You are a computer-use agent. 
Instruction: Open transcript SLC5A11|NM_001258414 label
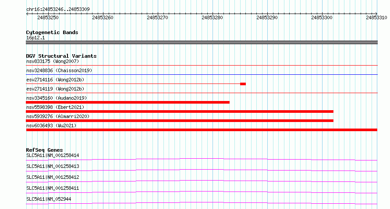coord(53,155)
